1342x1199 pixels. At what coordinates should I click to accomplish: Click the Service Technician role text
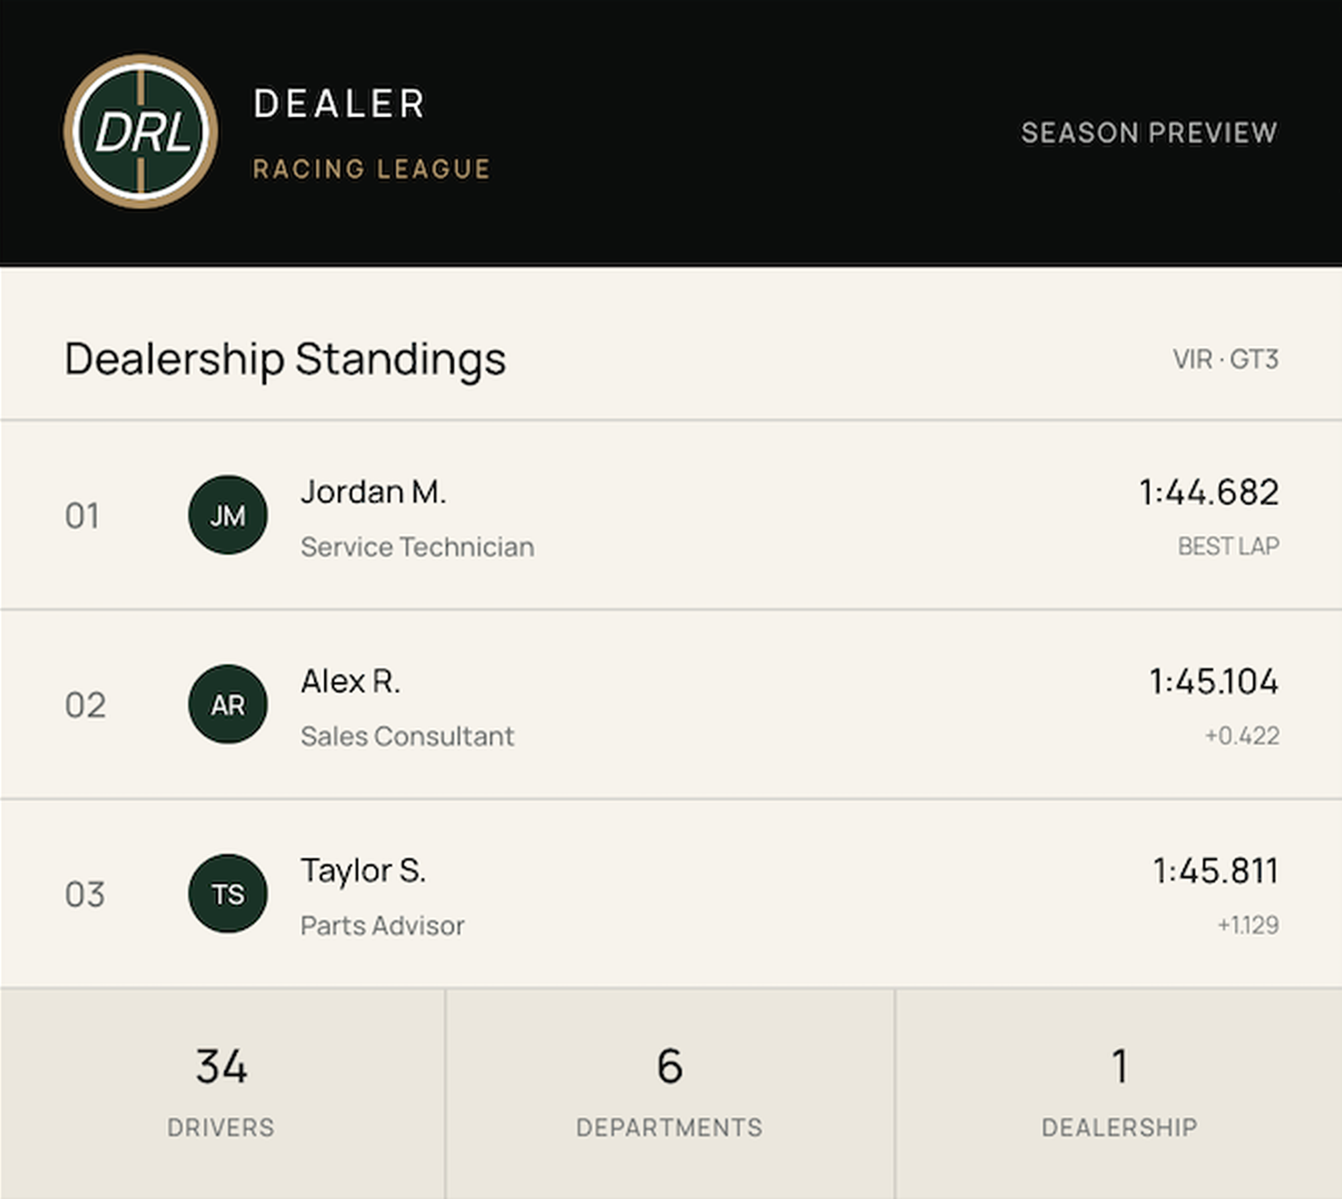(418, 547)
